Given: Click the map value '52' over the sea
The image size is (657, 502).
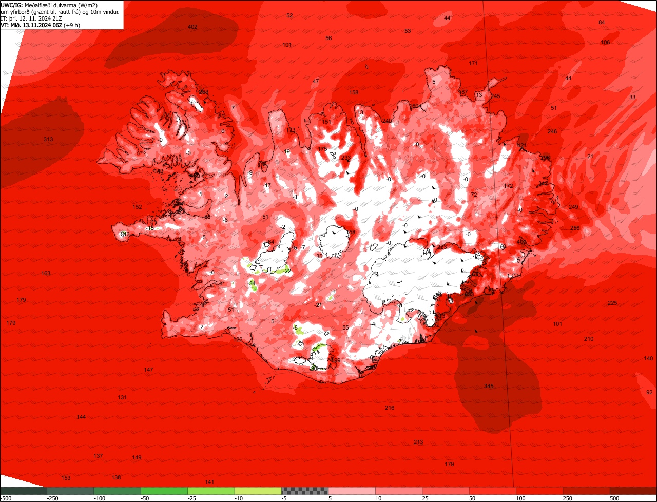Looking at the screenshot, I should 289,16.
